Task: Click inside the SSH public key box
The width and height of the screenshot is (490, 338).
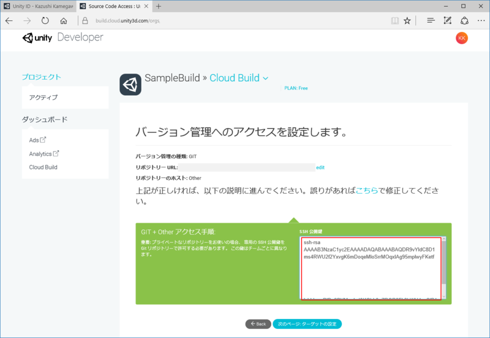Action: (x=371, y=268)
